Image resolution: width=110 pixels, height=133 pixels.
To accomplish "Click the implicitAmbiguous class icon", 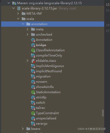I will point(33,66).
